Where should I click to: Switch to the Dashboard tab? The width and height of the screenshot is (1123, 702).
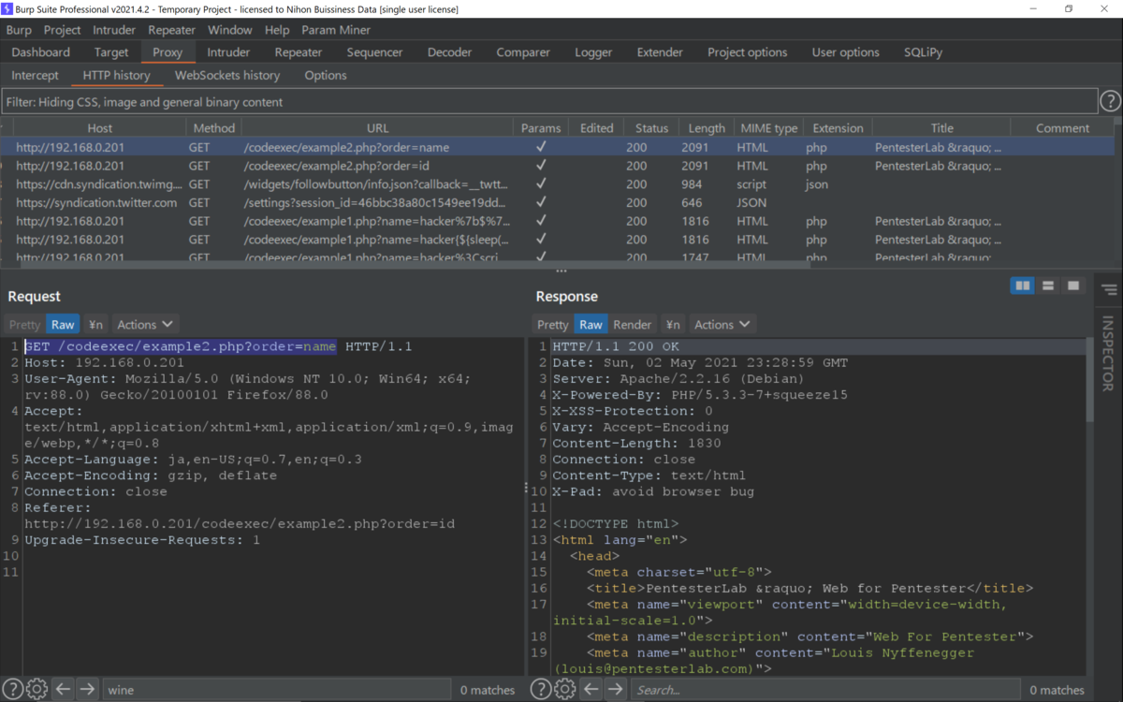[x=41, y=52]
